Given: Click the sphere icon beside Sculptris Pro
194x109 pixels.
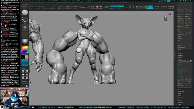Looking at the screenshot, I should (x=97, y=7).
